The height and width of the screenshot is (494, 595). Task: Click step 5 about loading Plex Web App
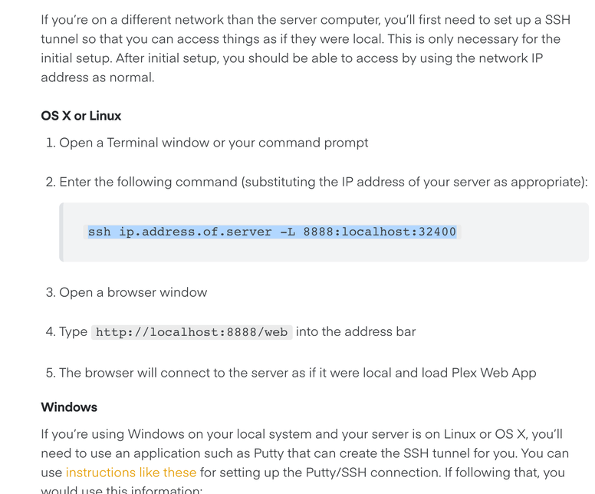click(x=297, y=373)
